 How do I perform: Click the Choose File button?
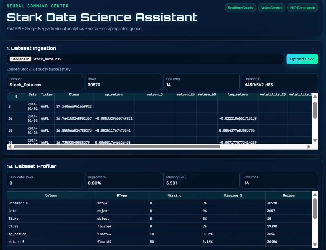coord(21,59)
